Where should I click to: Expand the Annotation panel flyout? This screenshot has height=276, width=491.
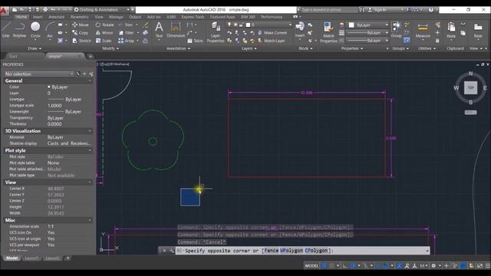click(x=178, y=48)
